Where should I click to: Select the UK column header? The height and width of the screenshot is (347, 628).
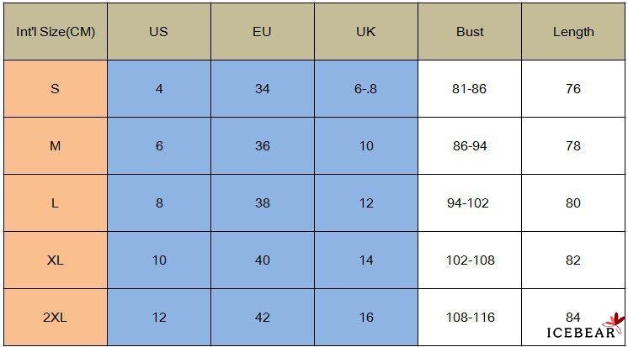365,32
